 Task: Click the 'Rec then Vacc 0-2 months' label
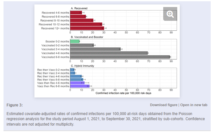tap(53, 70)
